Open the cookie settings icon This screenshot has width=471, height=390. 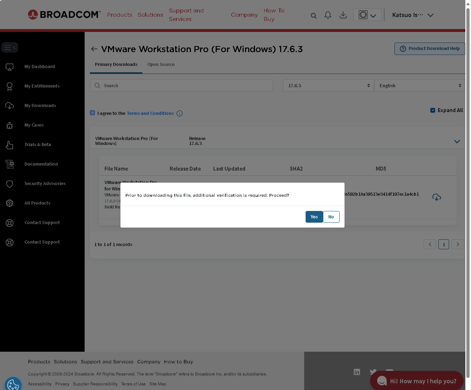pyautogui.click(x=13, y=385)
